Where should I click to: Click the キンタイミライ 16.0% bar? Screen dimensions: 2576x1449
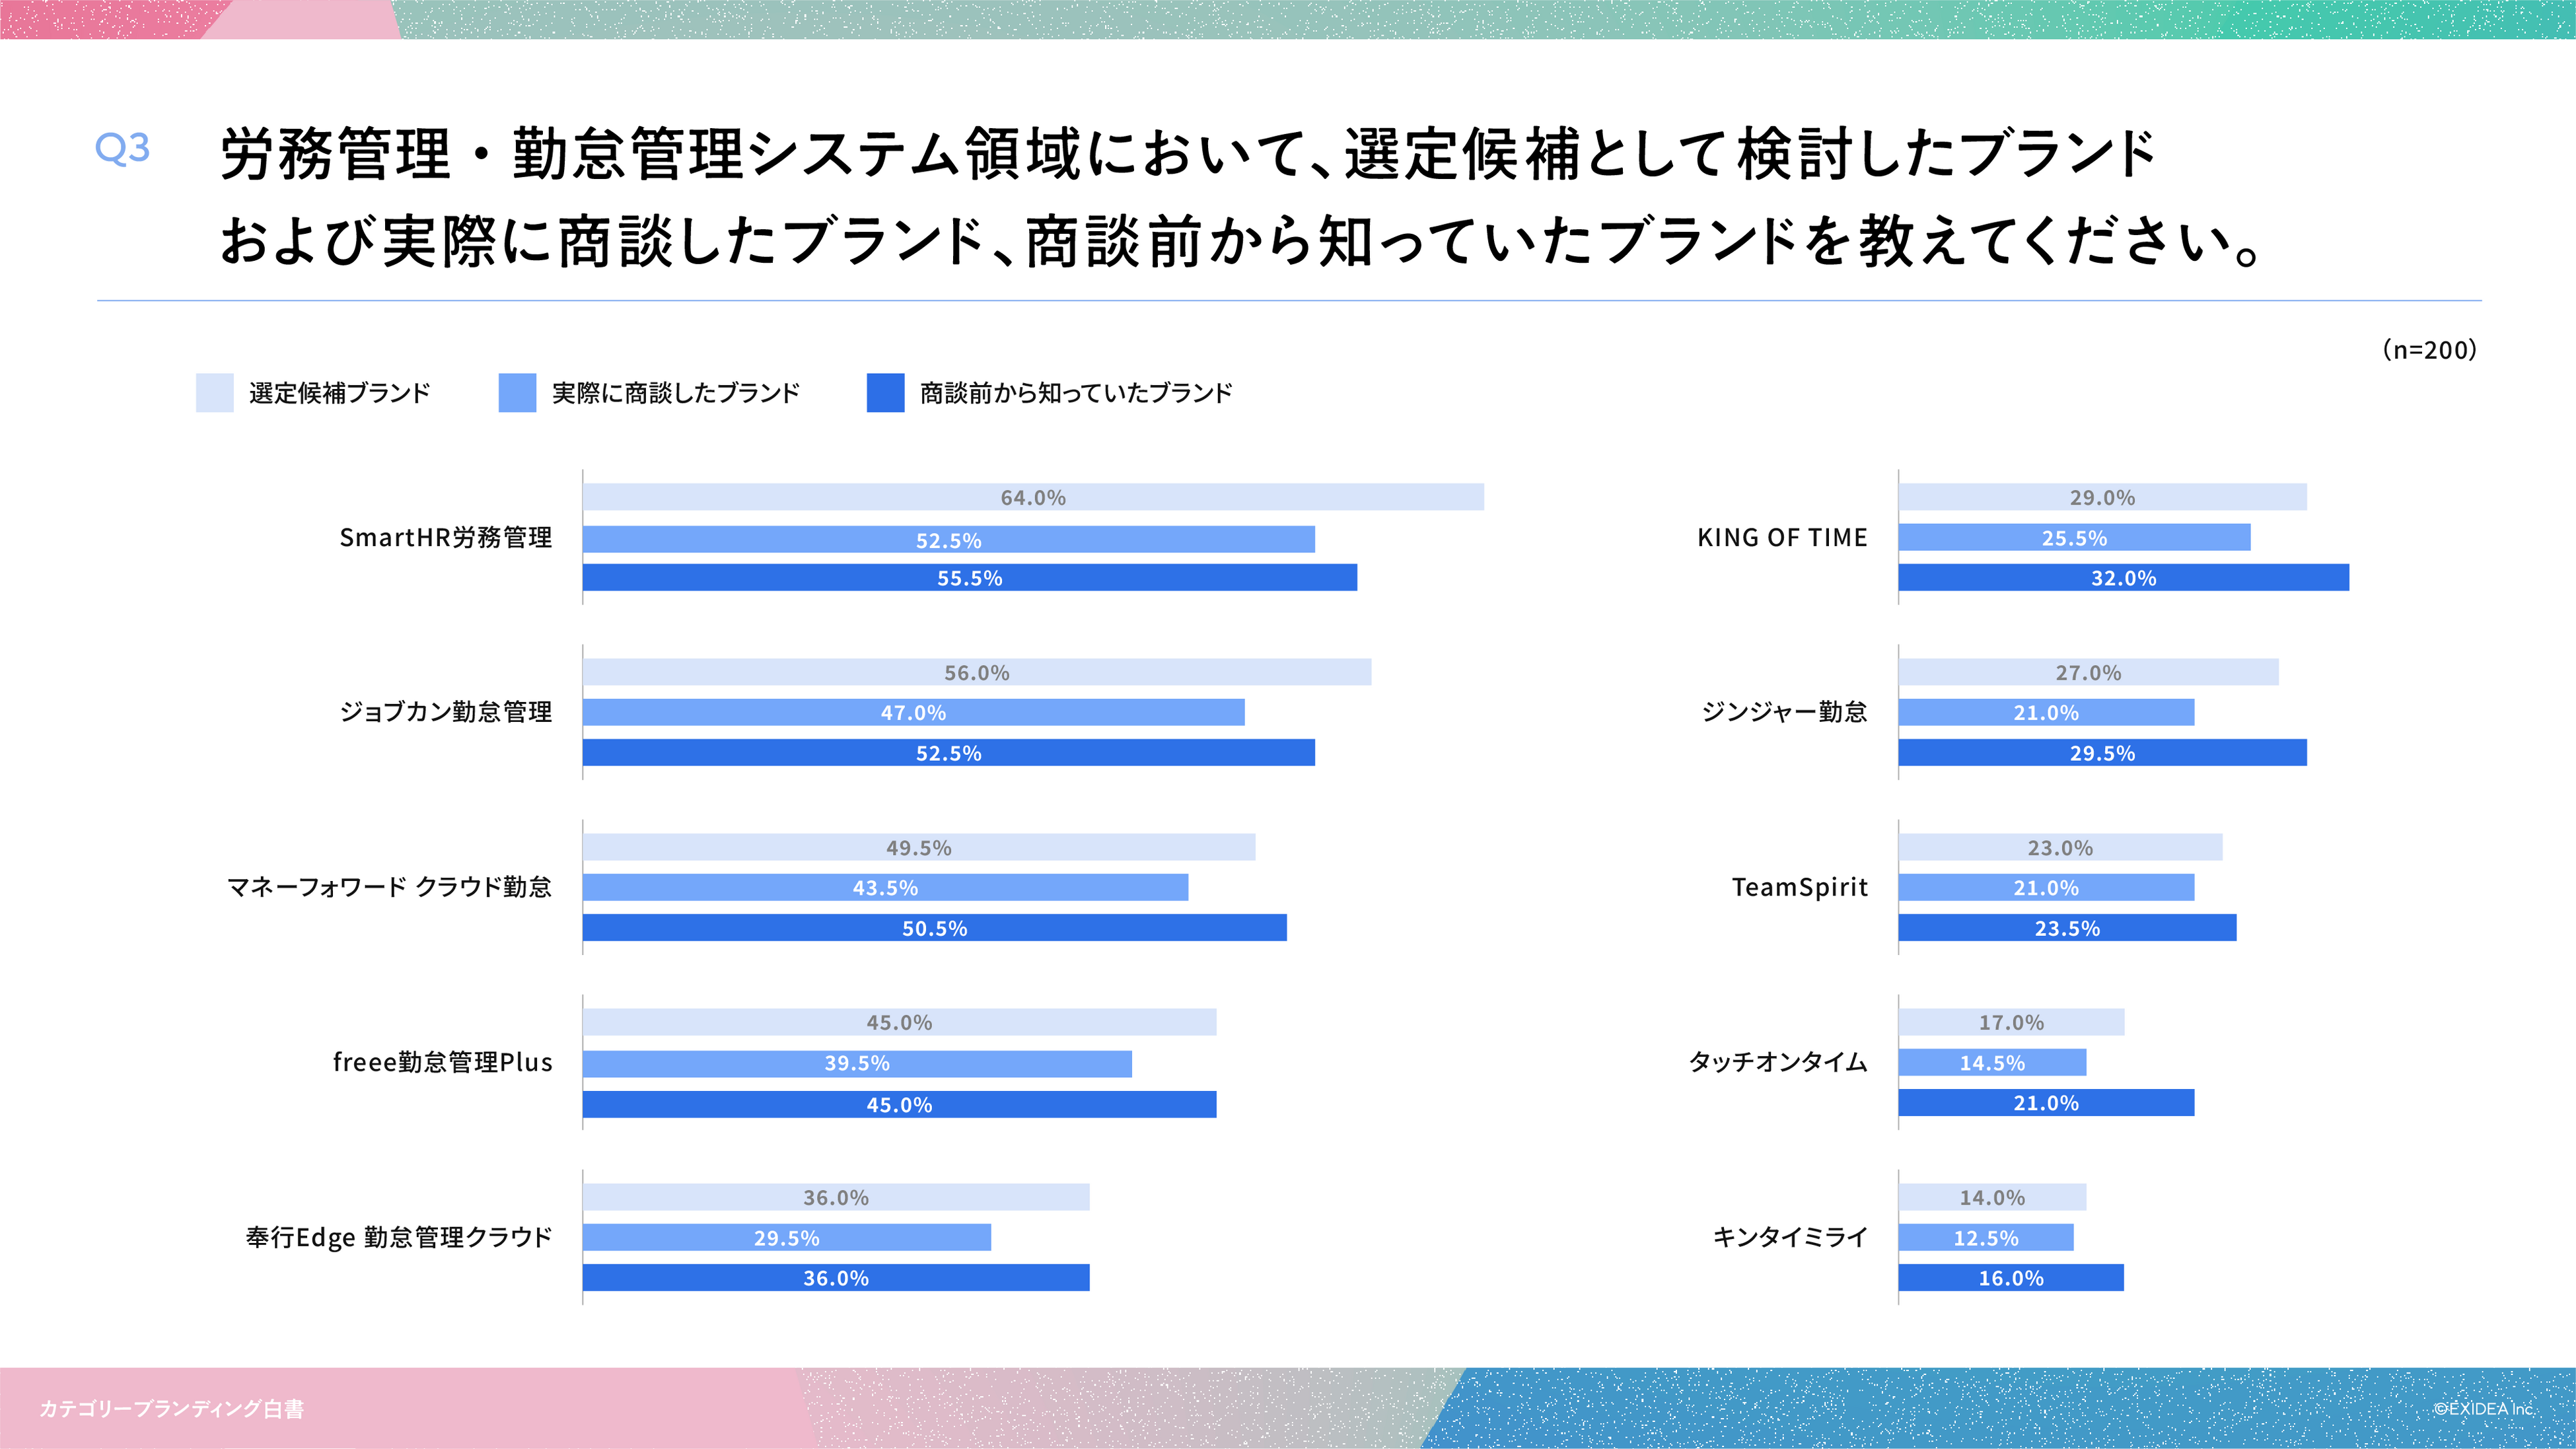[2010, 1278]
